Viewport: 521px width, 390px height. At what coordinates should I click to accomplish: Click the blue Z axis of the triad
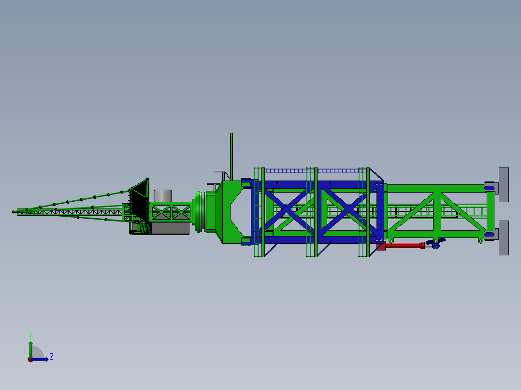(x=41, y=359)
